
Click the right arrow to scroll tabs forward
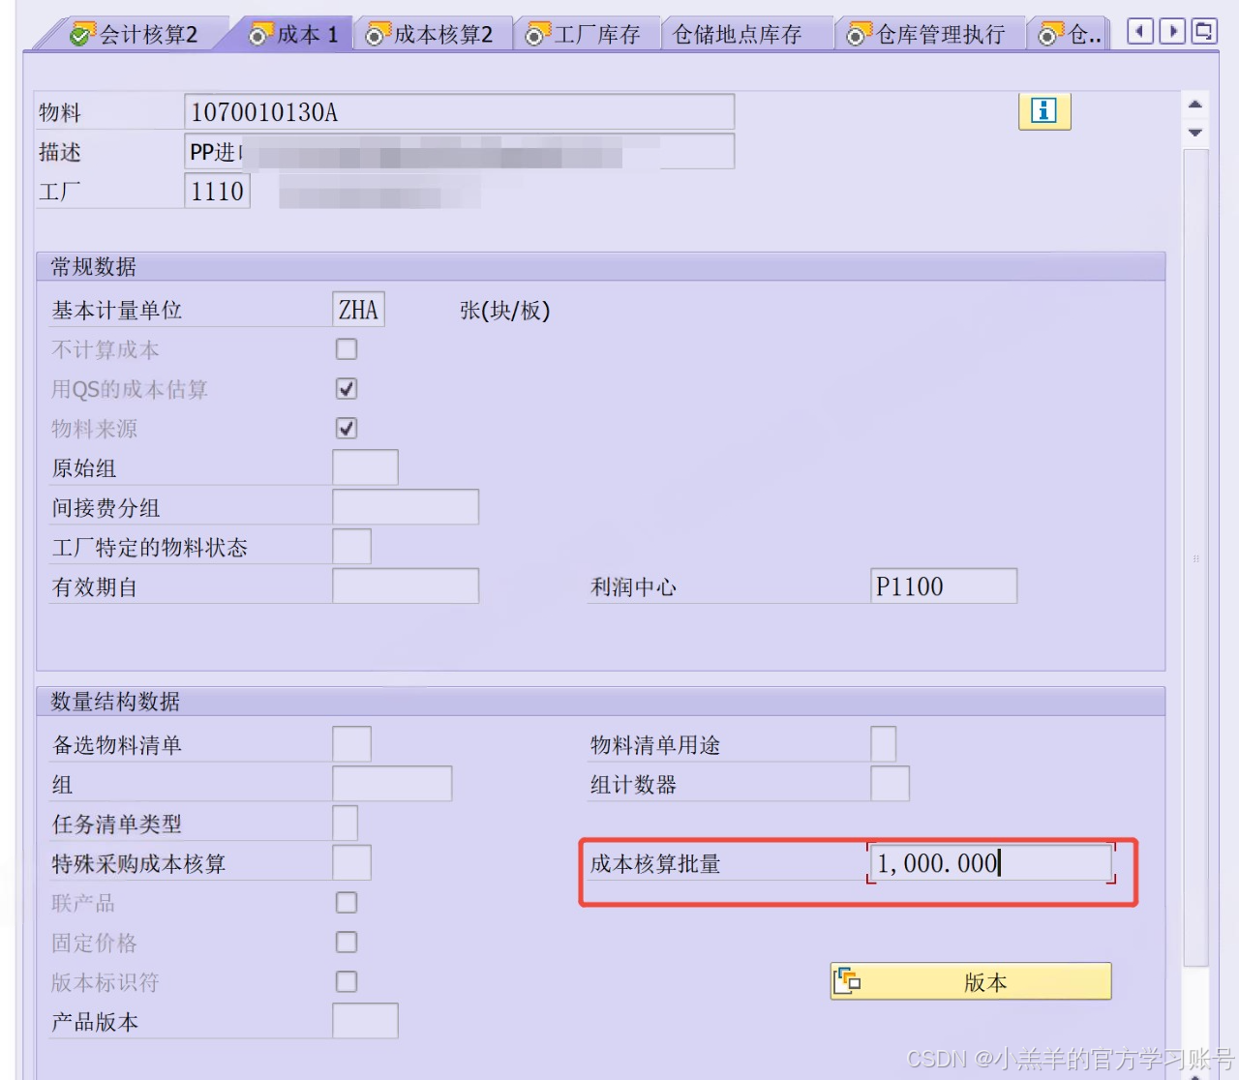pos(1172,32)
